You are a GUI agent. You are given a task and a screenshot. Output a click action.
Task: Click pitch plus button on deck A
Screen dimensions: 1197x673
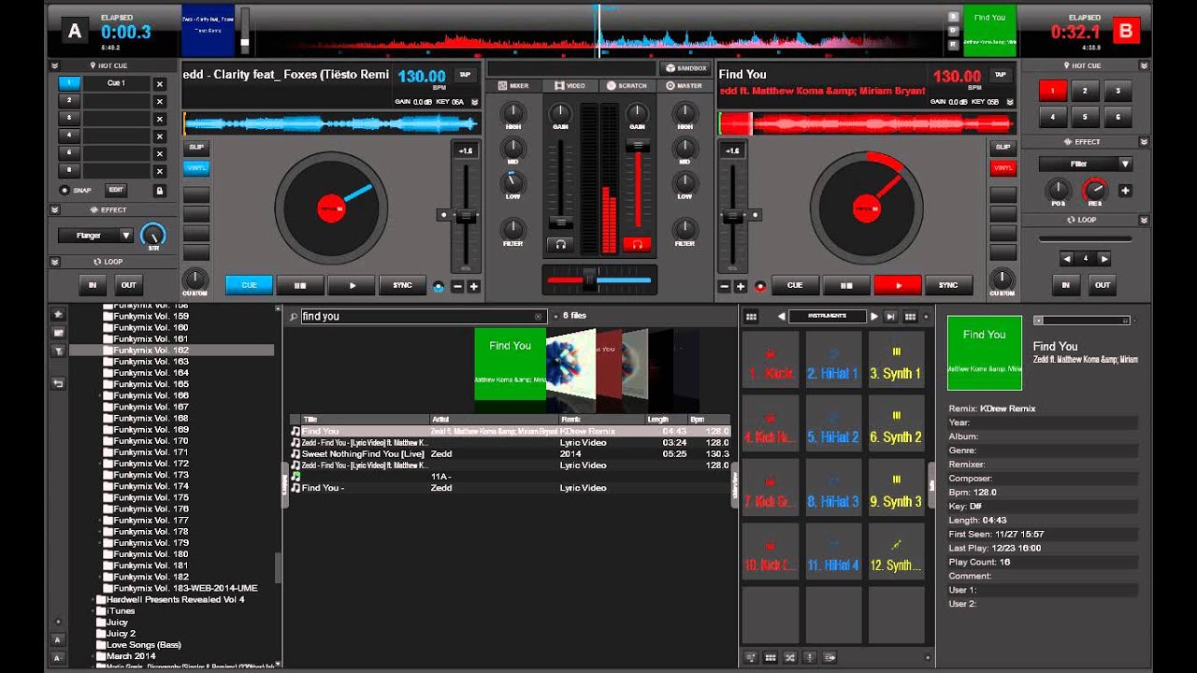click(473, 286)
